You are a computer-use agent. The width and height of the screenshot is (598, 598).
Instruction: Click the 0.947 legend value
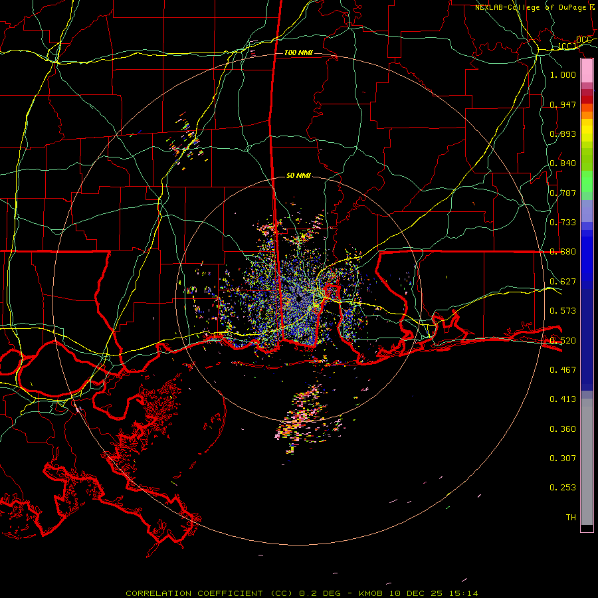pos(563,104)
